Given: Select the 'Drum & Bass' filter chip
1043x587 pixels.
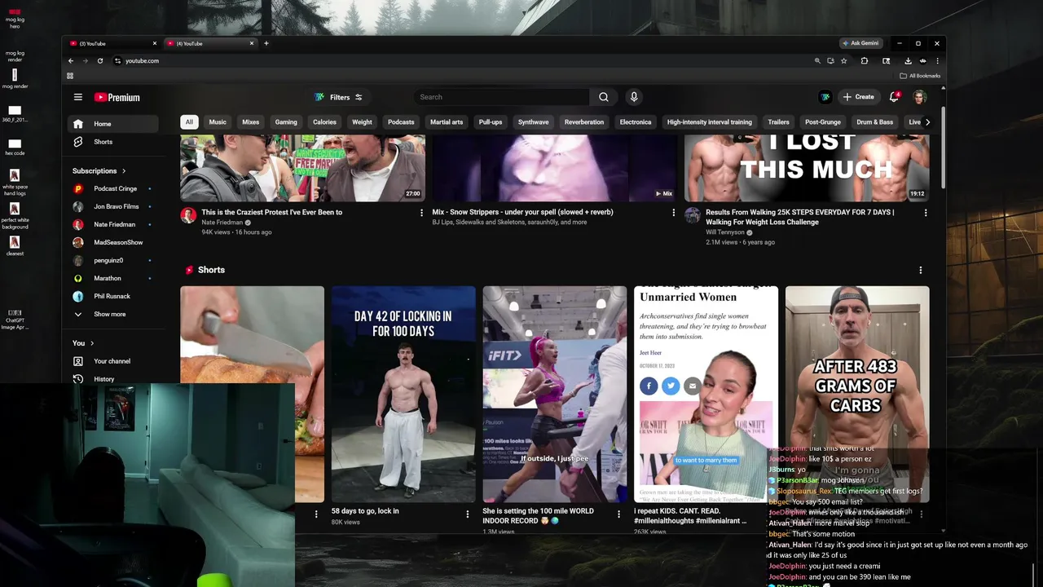Looking at the screenshot, I should (875, 122).
